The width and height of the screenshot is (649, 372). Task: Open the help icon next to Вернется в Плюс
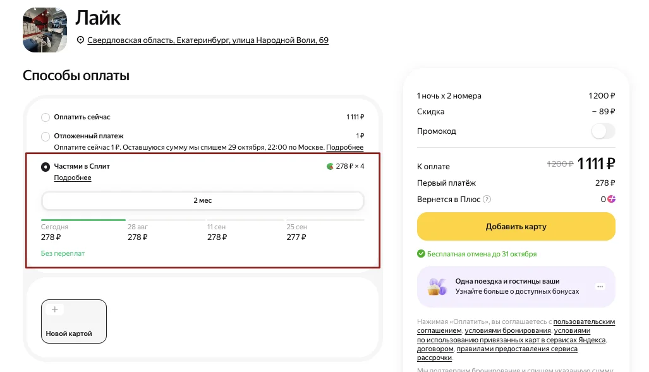pos(487,199)
